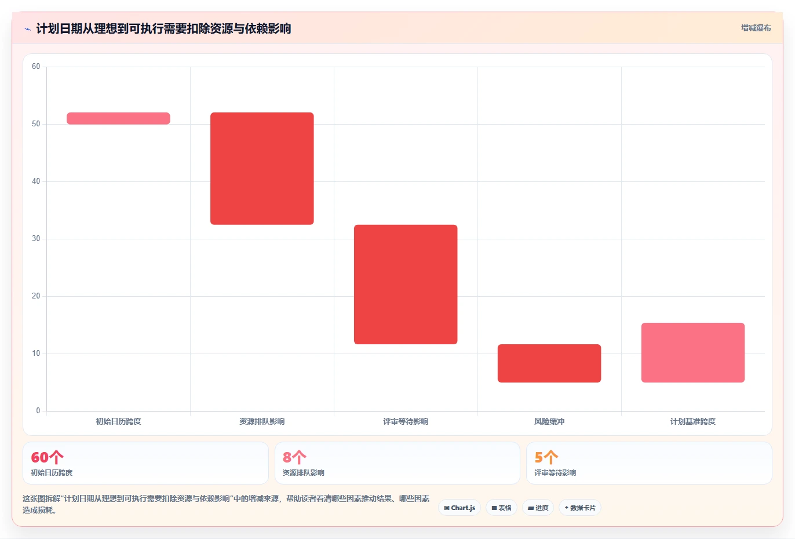Click the 计划基准跨度 pink bar
Viewport: 795px width, 539px height.
pos(693,352)
